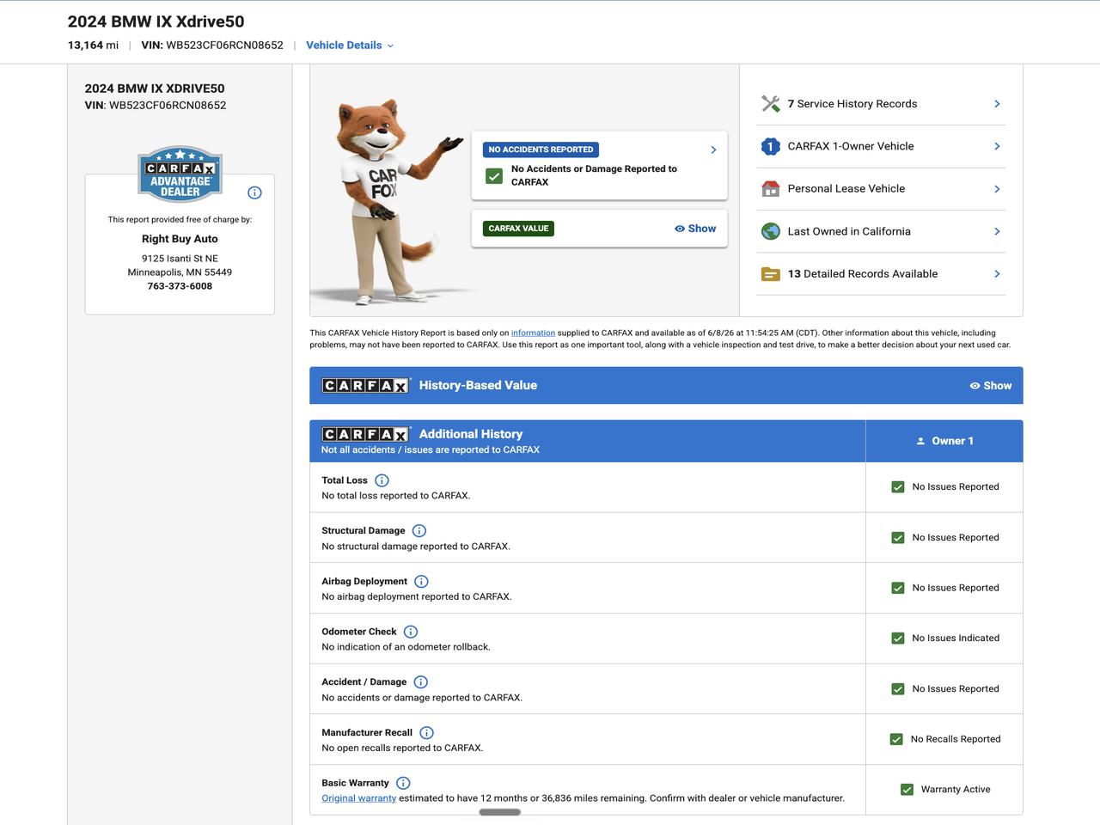The width and height of the screenshot is (1100, 825).
Task: Click green checkmark in No Accidents card
Action: pyautogui.click(x=494, y=175)
